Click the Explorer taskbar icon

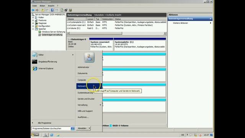pos(58,135)
